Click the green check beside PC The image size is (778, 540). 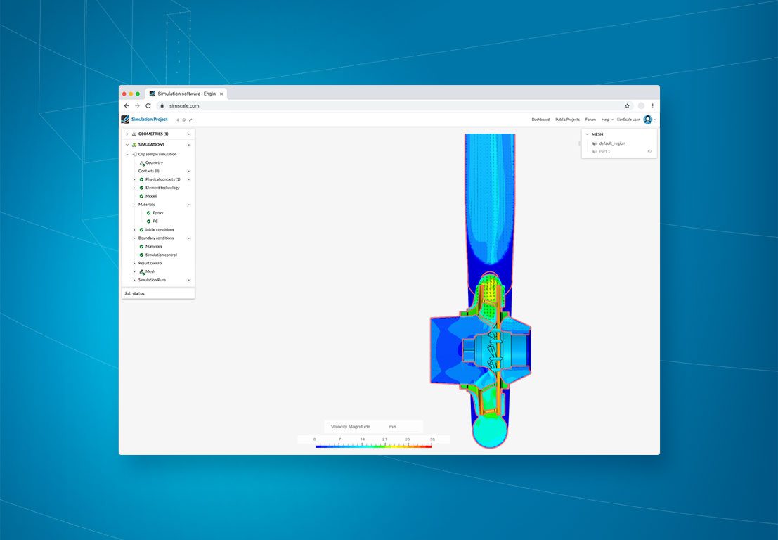click(x=148, y=221)
